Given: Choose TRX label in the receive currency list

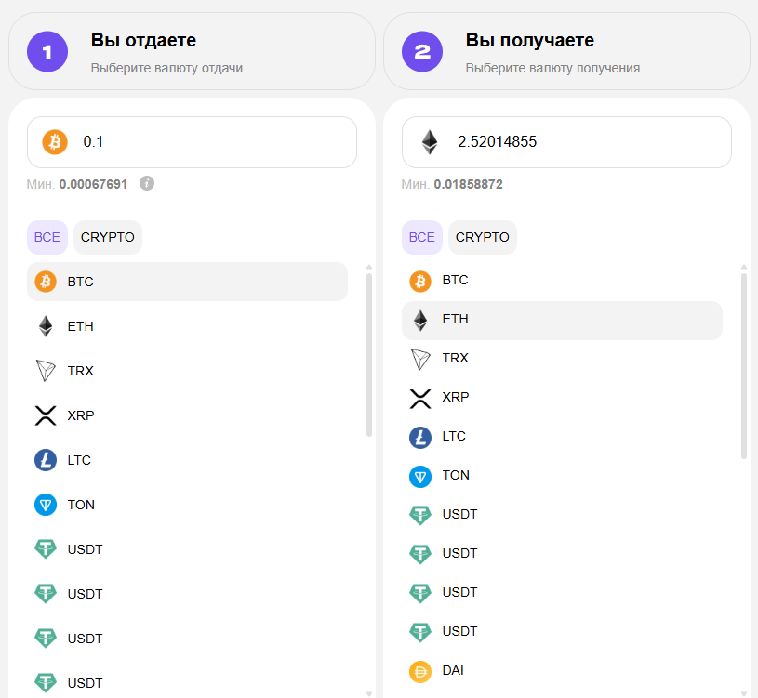Looking at the screenshot, I should pyautogui.click(x=455, y=358).
